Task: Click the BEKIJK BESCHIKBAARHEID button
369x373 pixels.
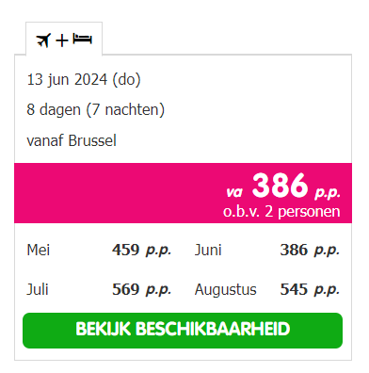Action: (183, 331)
